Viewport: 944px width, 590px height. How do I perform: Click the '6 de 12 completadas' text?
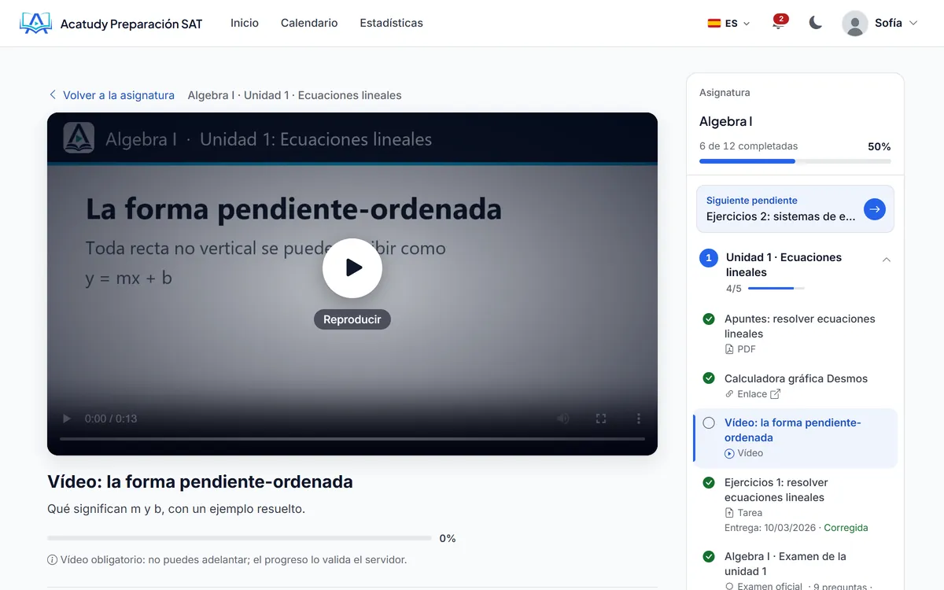coord(748,146)
